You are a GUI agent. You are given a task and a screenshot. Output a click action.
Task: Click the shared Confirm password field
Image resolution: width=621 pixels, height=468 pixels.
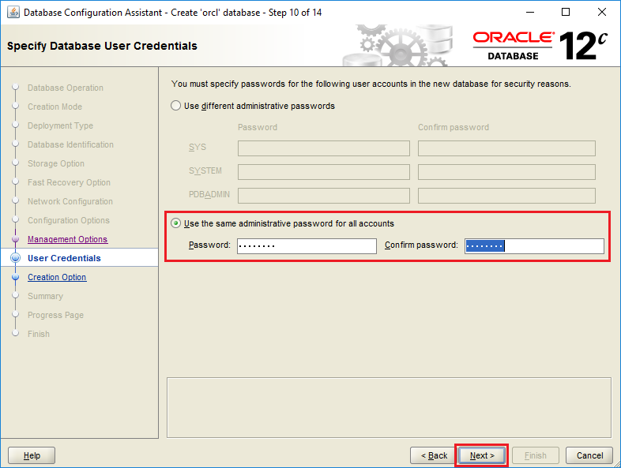534,245
